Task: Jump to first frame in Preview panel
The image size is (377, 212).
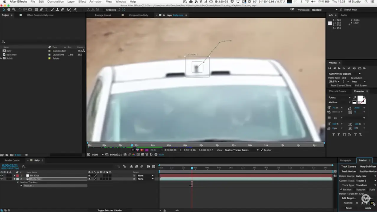Action: pos(329,68)
